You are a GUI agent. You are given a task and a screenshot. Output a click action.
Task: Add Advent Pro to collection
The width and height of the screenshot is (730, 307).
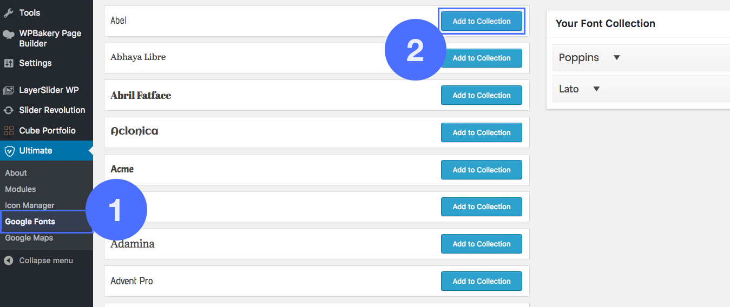point(481,281)
